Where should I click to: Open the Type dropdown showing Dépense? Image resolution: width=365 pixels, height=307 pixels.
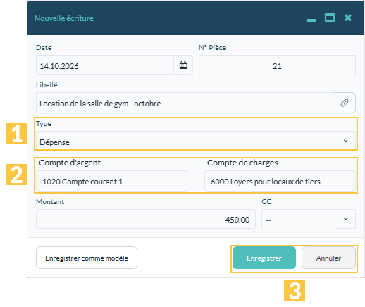pyautogui.click(x=195, y=141)
